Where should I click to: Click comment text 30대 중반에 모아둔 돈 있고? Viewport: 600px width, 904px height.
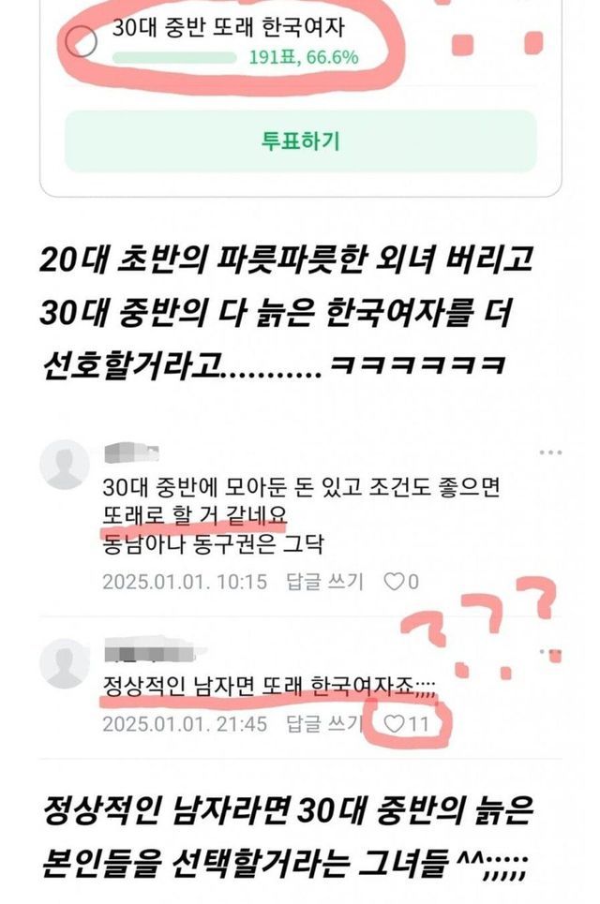tap(232, 487)
